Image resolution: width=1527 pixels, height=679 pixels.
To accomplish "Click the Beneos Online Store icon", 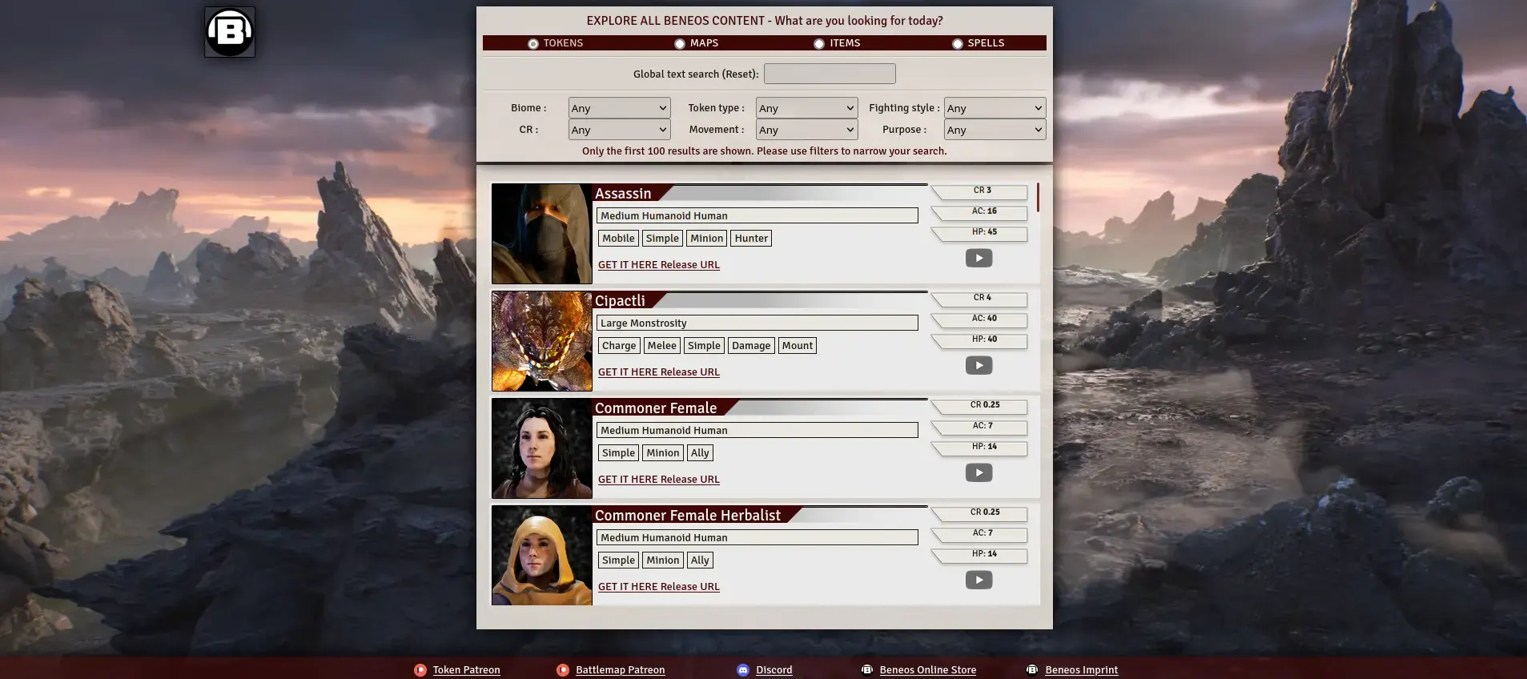I will (x=866, y=669).
